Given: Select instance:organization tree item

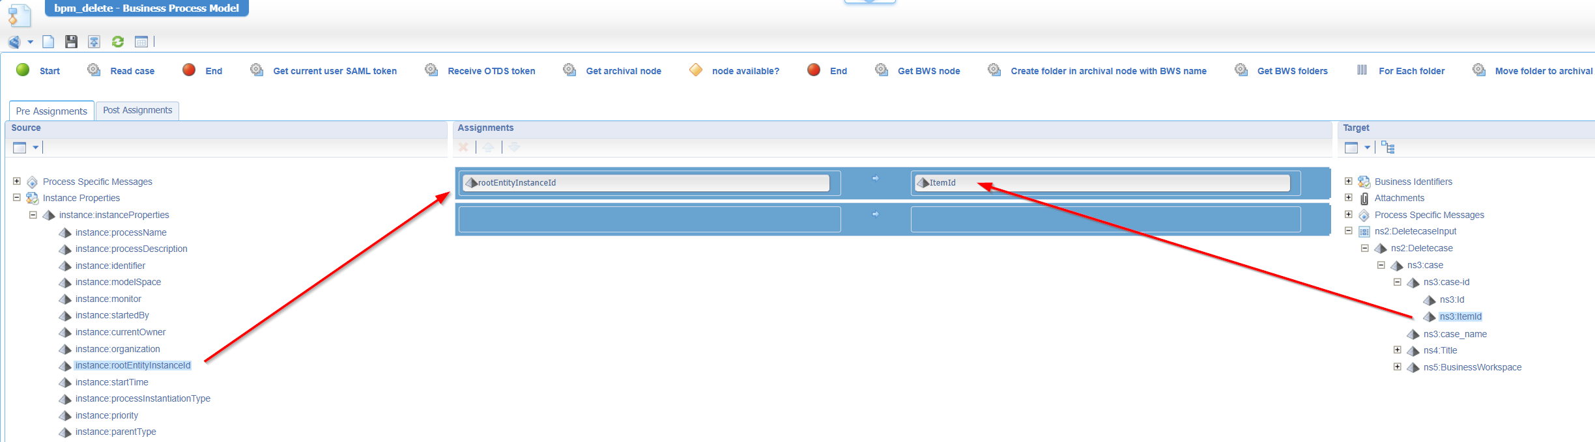Looking at the screenshot, I should pos(118,349).
